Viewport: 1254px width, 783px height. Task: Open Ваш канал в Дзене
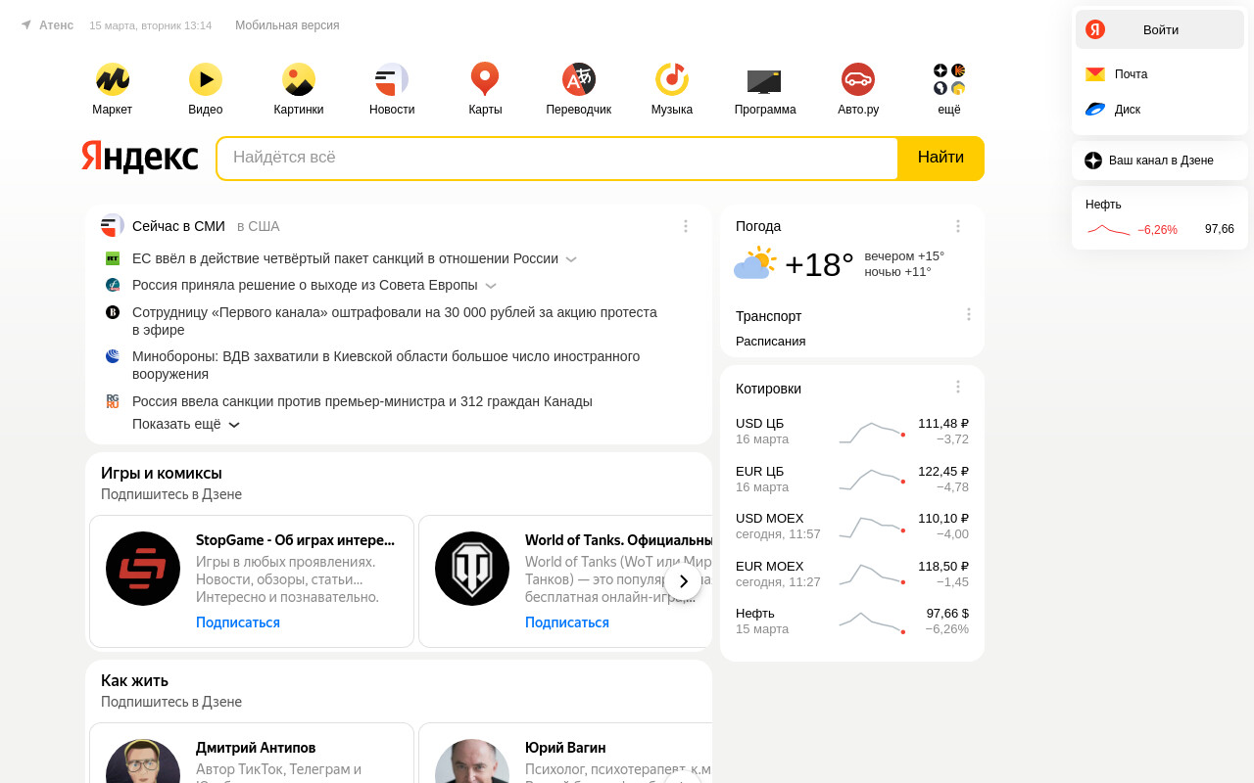(1160, 161)
